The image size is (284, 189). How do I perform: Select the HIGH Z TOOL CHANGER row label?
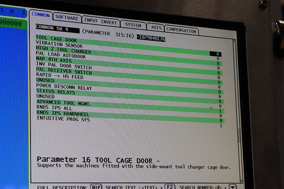coord(64,50)
